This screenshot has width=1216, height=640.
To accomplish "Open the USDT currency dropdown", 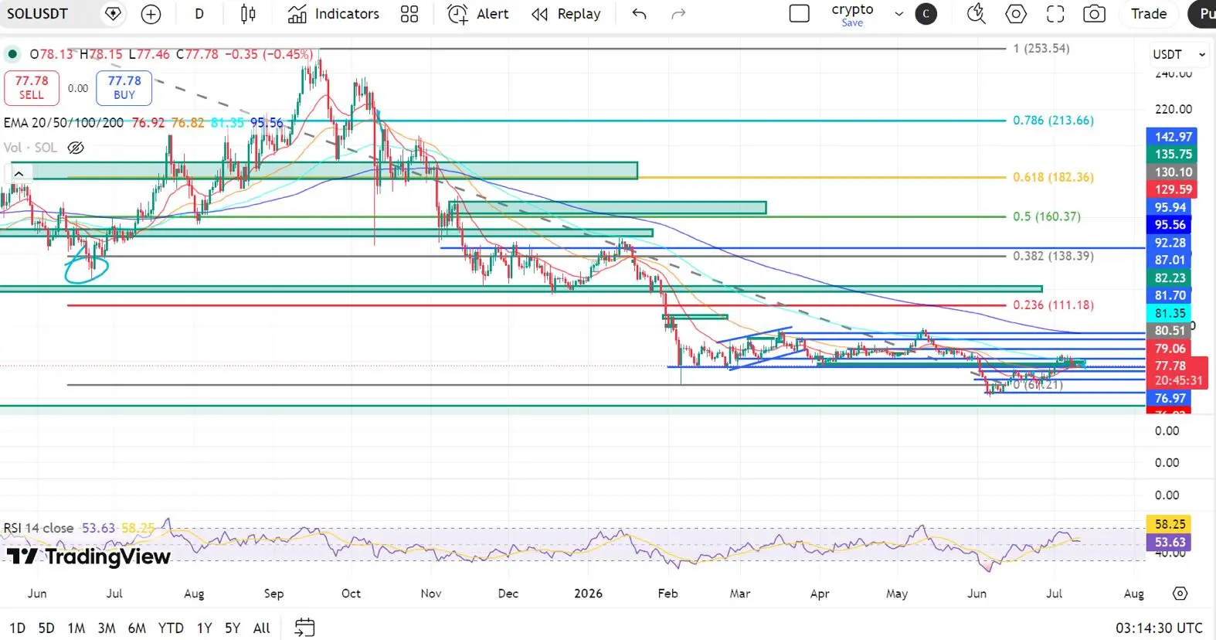I will (1179, 54).
